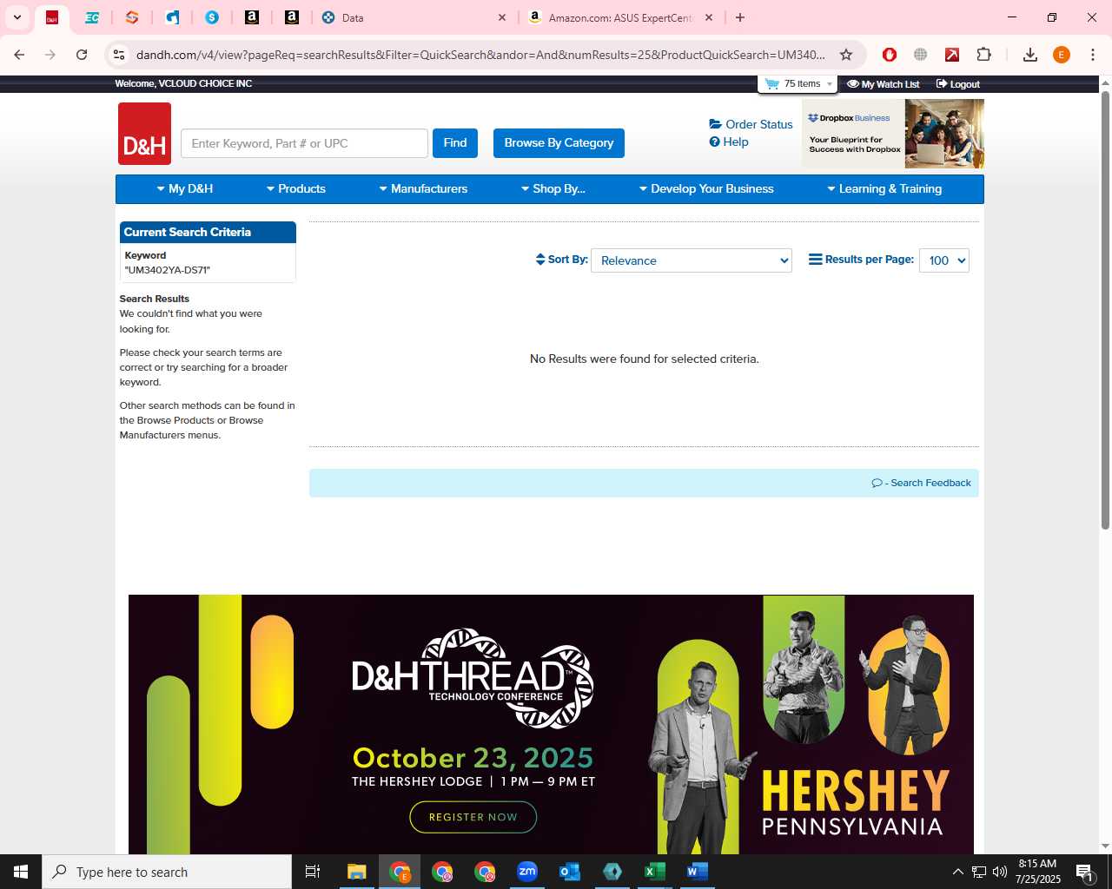The height and width of the screenshot is (889, 1112).
Task: Click the red arrow extension icon
Action: tap(952, 55)
